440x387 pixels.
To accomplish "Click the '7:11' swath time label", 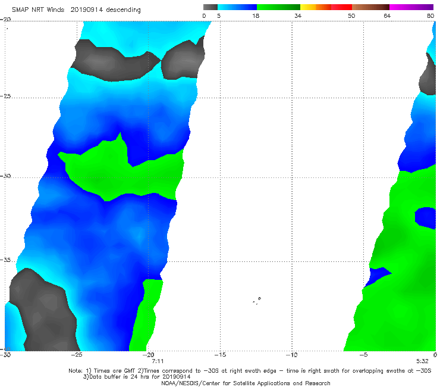I will coord(158,361).
